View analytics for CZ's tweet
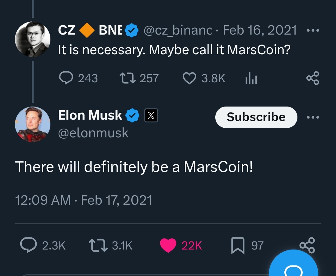Screen dimensions: 336x276 coord(251,78)
